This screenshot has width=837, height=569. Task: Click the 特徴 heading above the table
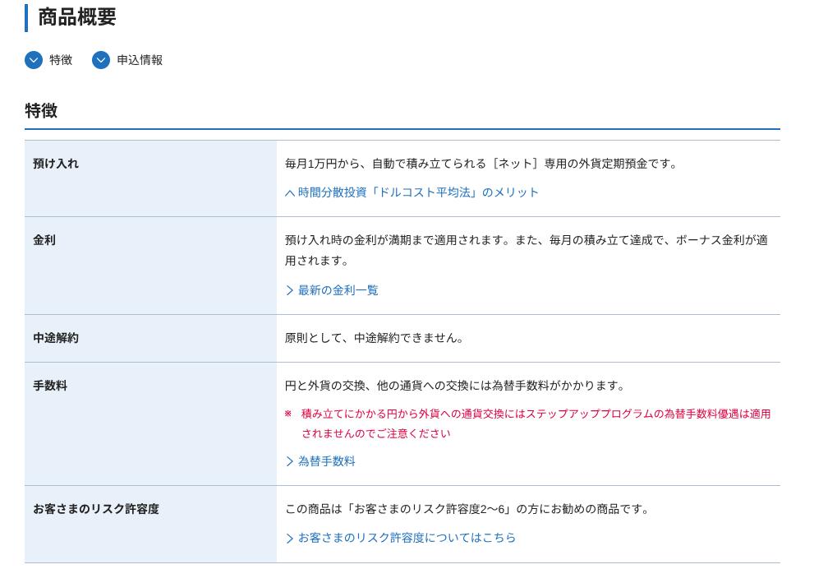[41, 111]
